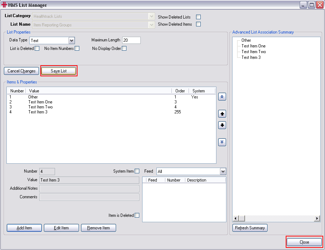Click the Value column header
325x250 pixels.
click(x=99, y=91)
